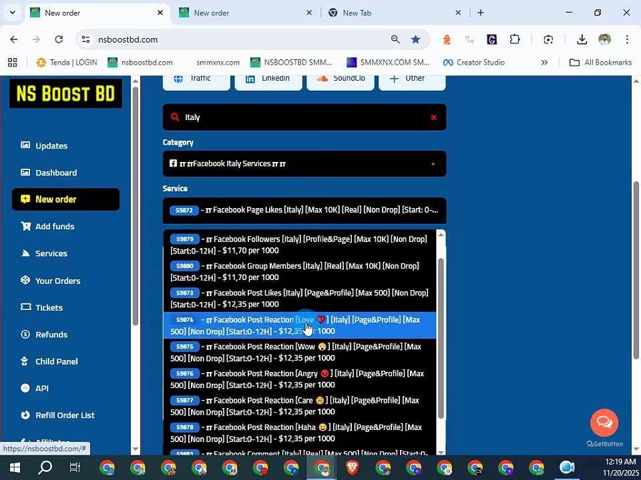Clear the Italy search with red X
The image size is (641, 480).
point(434,117)
